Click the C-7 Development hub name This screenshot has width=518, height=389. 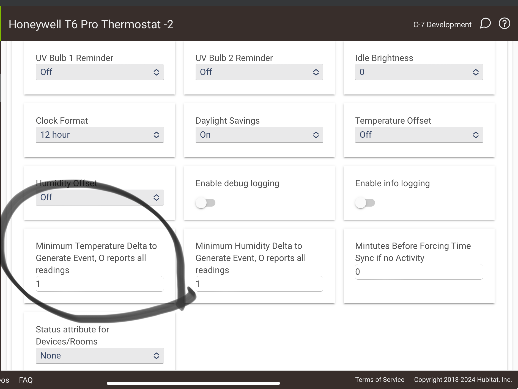pyautogui.click(x=442, y=24)
